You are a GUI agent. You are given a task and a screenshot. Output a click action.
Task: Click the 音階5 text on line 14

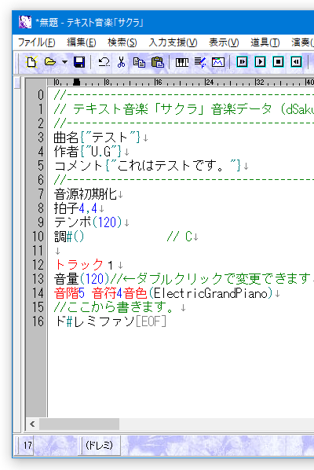[69, 293]
